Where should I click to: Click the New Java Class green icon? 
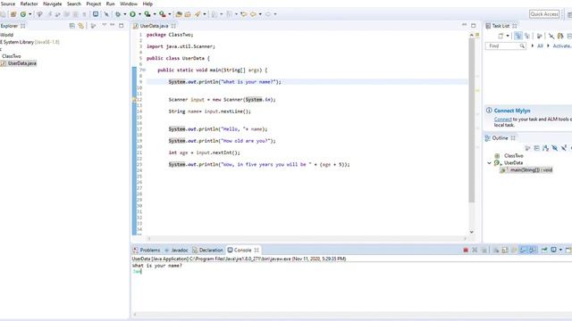click(x=23, y=14)
